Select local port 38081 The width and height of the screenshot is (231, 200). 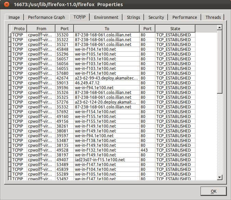[65, 131]
